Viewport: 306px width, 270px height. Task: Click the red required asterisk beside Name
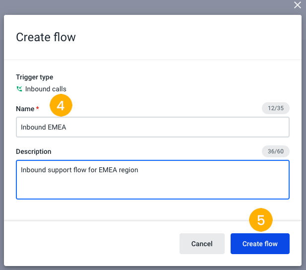(x=38, y=109)
